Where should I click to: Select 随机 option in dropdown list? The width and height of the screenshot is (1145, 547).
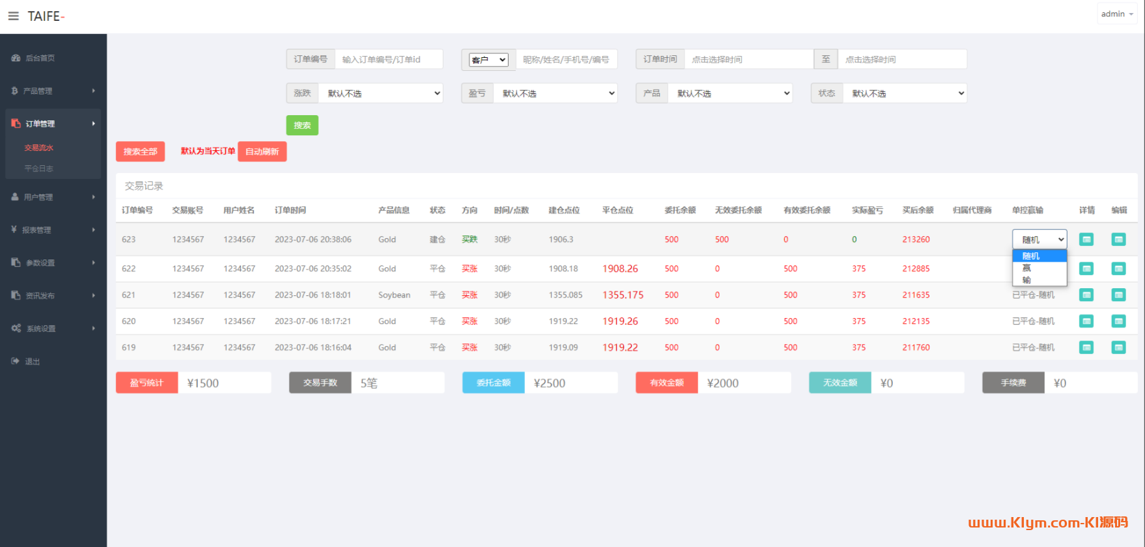click(x=1039, y=256)
